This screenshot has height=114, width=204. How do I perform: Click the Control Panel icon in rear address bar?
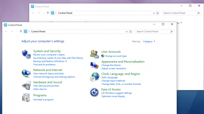point(53,13)
